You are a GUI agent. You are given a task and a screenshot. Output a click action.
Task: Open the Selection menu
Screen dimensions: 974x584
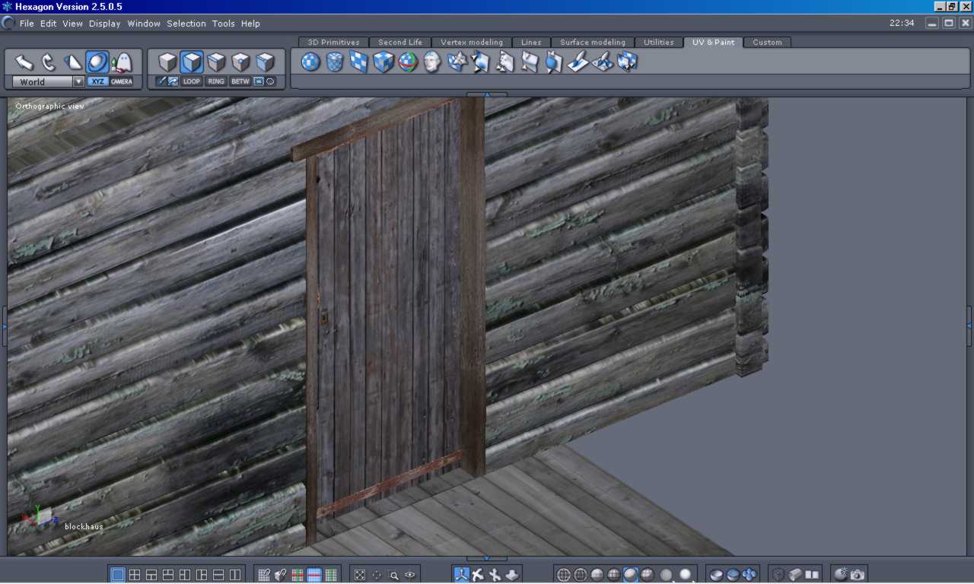[186, 24]
